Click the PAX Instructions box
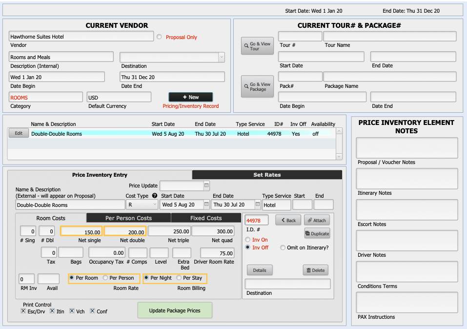 (x=407, y=303)
